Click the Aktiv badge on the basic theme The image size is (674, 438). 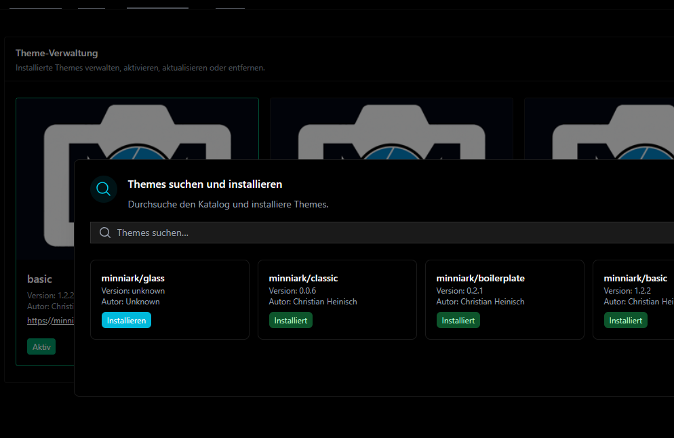click(x=41, y=346)
